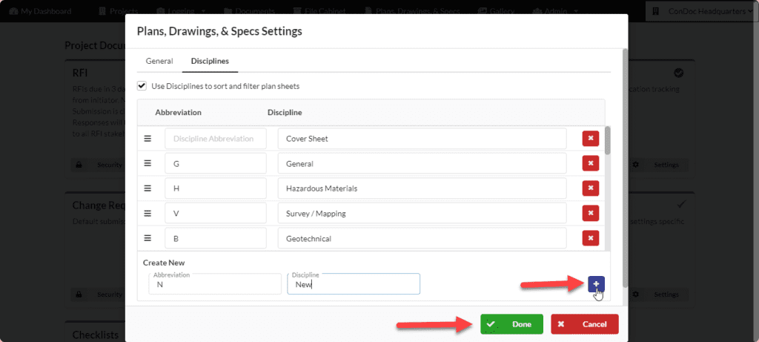Remove the Survey / Mapping discipline row
759x342 pixels.
click(x=590, y=213)
